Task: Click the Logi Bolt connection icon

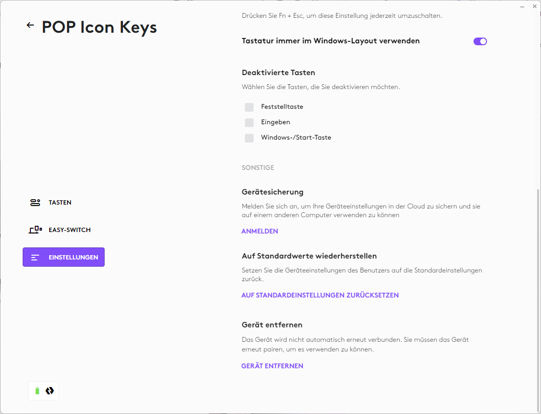Action: [49, 391]
